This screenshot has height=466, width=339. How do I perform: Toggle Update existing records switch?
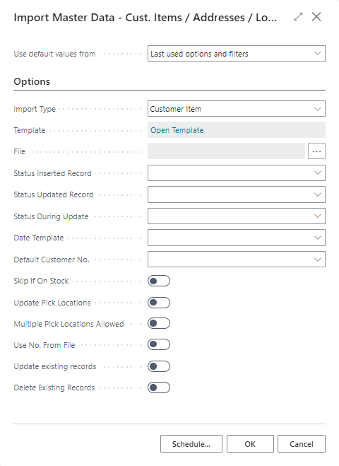159,366
